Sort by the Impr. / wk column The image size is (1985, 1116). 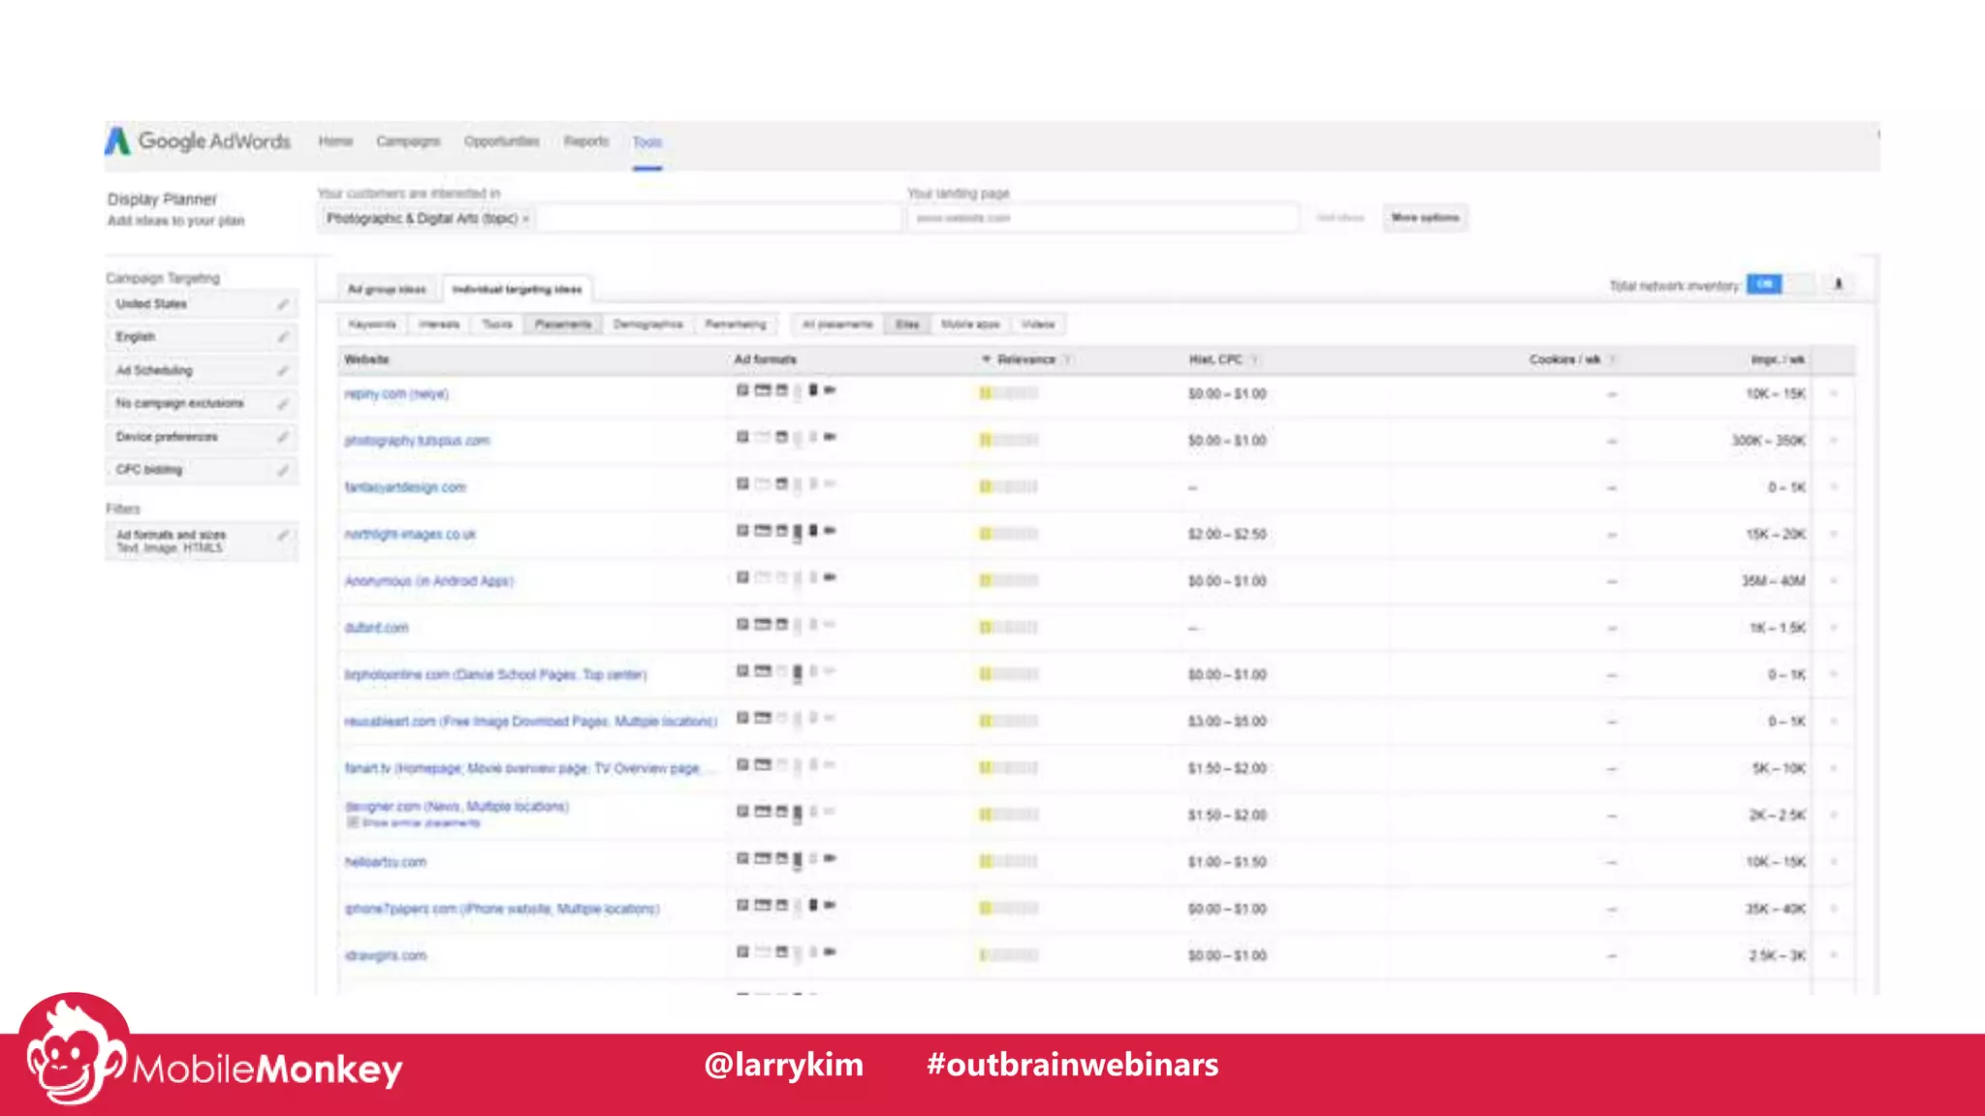tap(1778, 359)
